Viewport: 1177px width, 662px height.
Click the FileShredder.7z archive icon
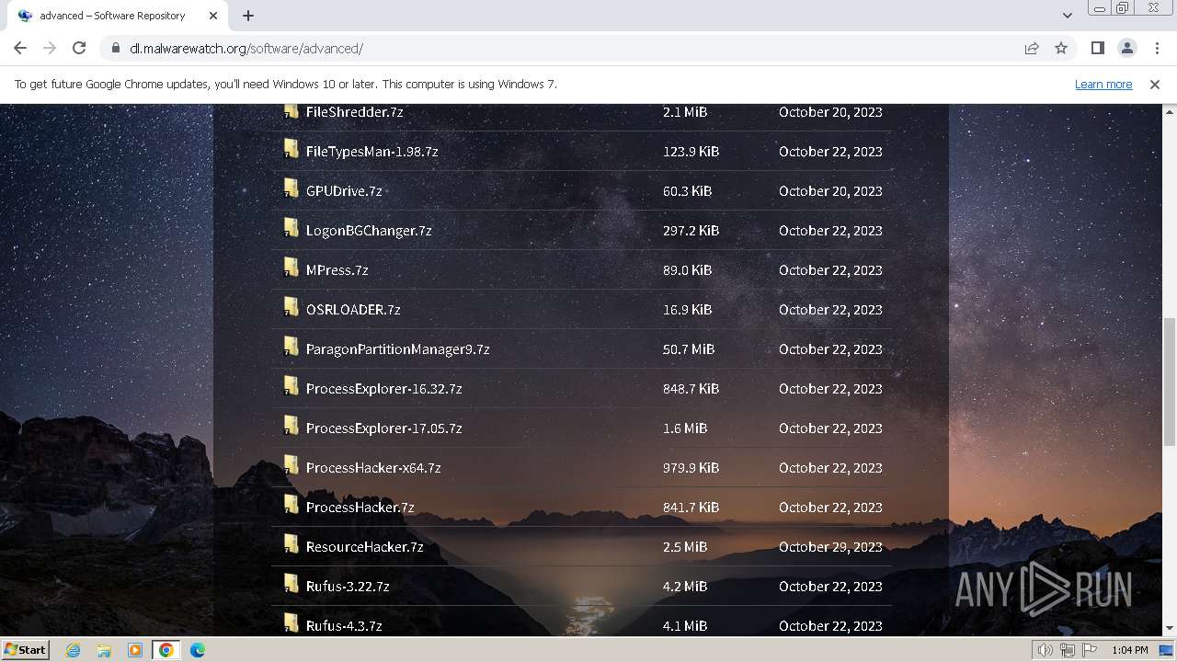(291, 111)
